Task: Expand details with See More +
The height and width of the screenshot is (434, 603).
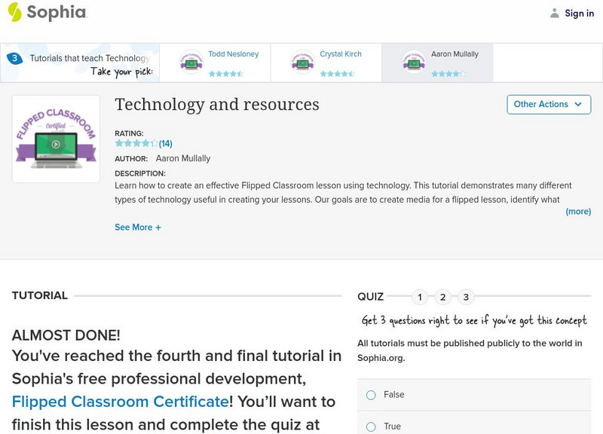Action: click(x=138, y=228)
